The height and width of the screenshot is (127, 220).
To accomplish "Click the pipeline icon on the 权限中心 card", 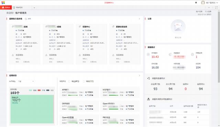I will pyautogui.click(x=80, y=26).
